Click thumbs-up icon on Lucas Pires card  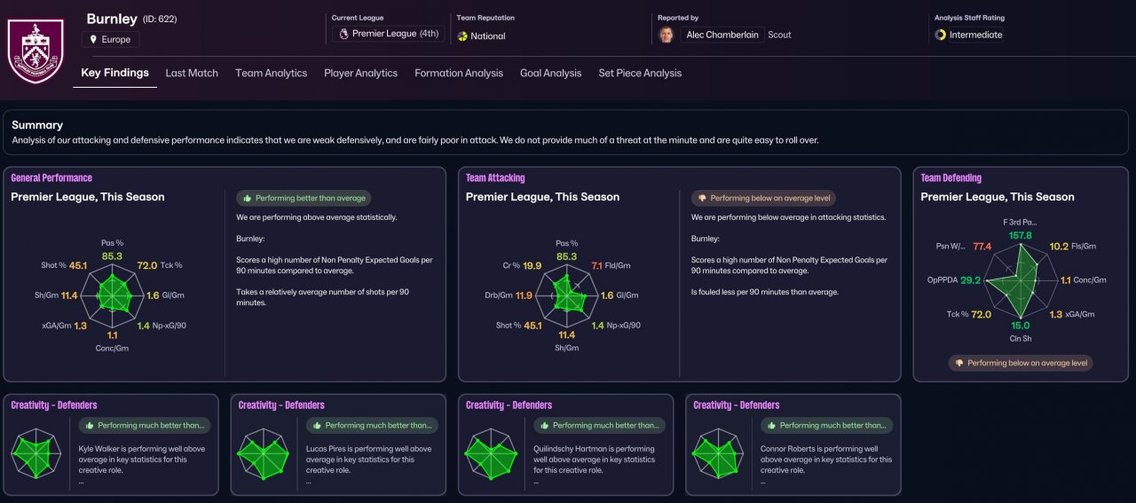[x=316, y=425]
